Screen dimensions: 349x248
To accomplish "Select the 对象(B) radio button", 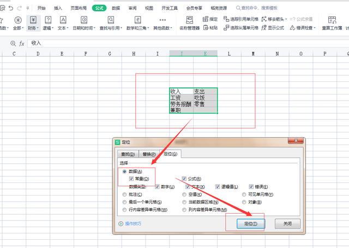I will 244,202.
